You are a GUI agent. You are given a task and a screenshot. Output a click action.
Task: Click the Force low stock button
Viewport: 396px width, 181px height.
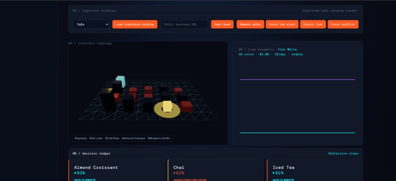coord(282,24)
